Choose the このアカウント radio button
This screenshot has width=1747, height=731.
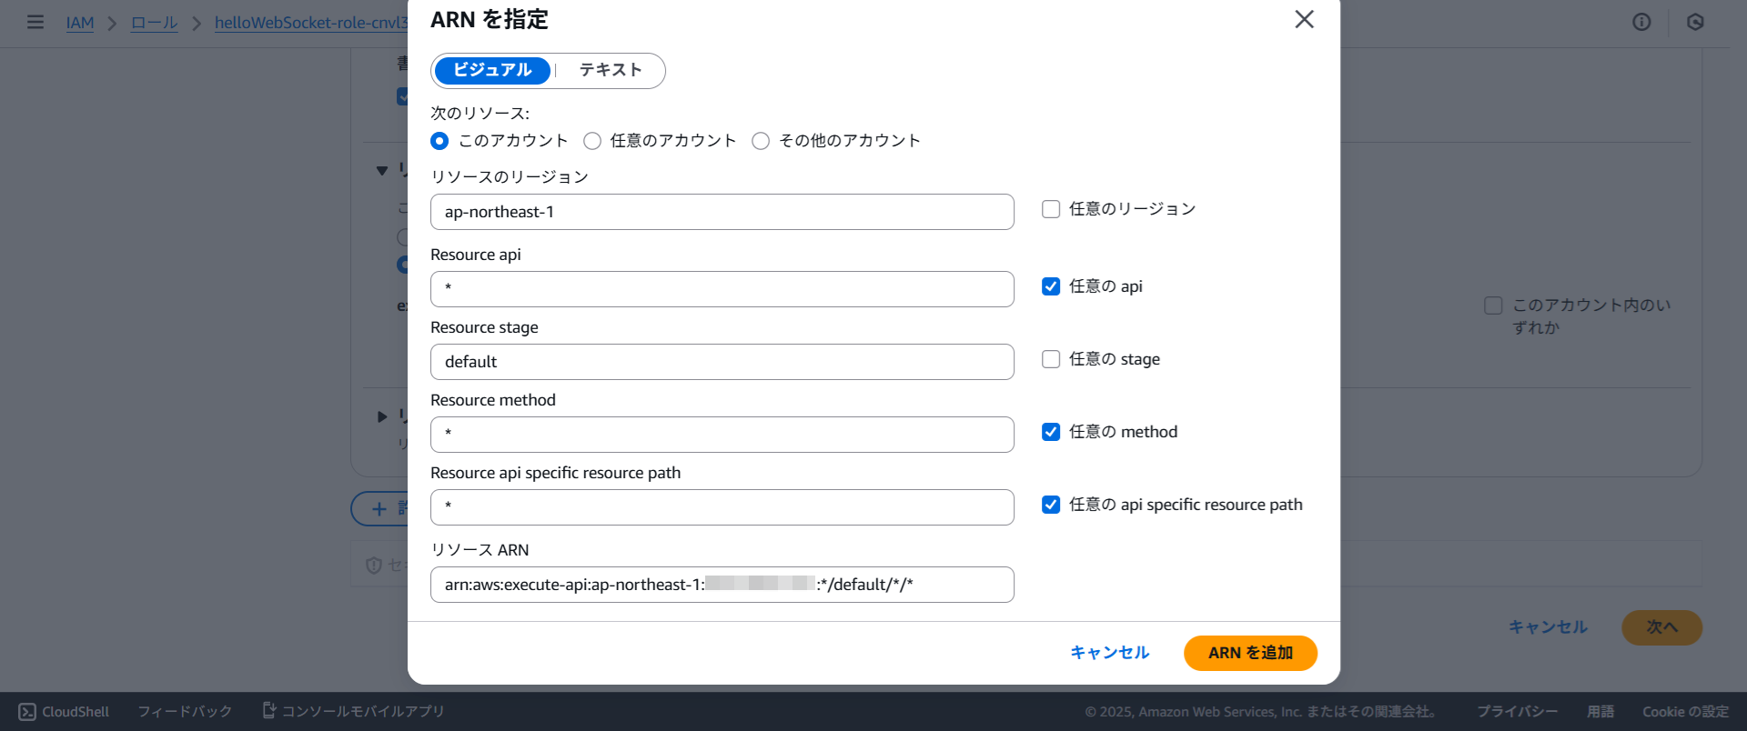tap(439, 141)
